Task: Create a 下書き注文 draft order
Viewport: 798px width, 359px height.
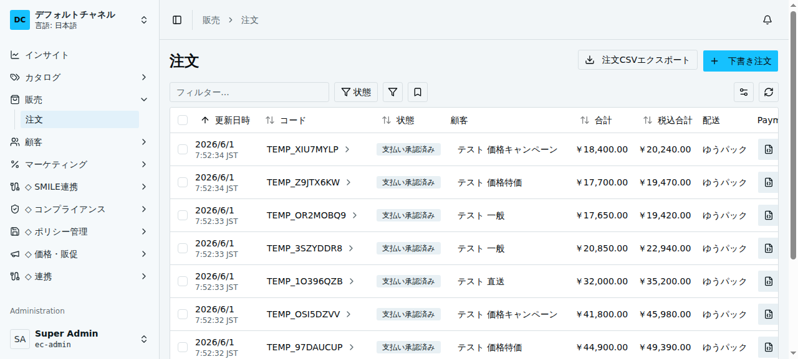Action: coord(741,61)
